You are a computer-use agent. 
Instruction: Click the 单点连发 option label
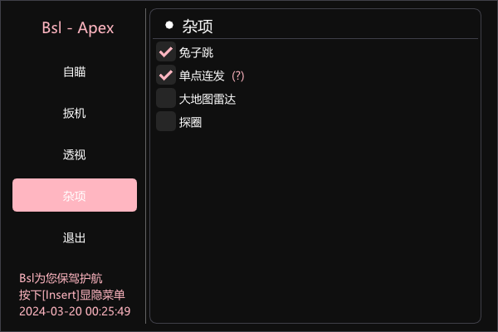pyautogui.click(x=202, y=76)
